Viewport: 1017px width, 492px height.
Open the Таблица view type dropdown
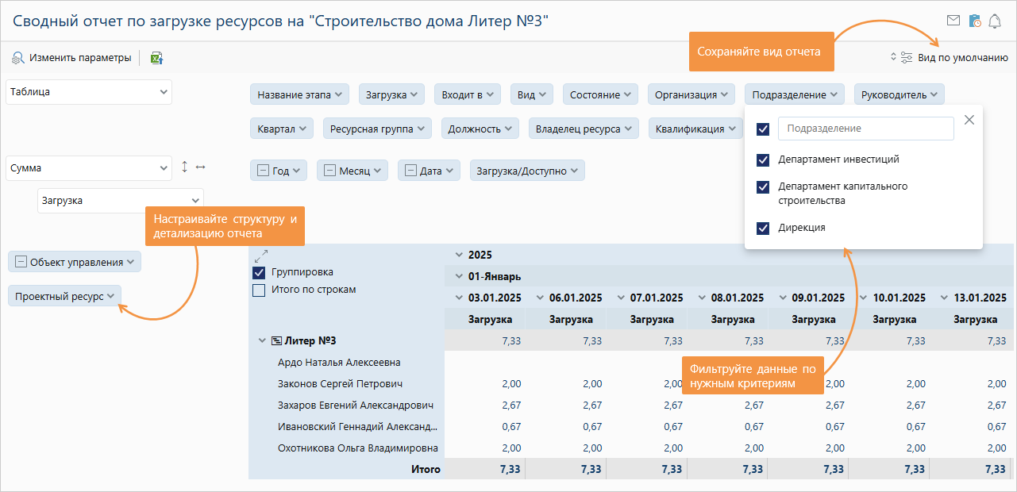point(88,92)
